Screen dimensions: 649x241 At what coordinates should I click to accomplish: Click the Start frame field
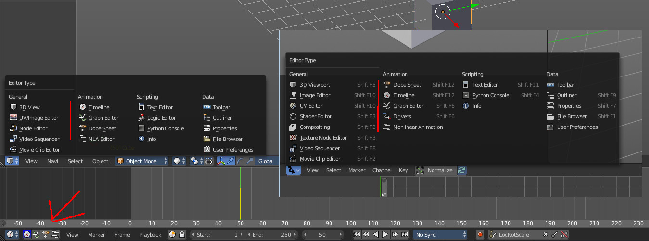point(217,234)
